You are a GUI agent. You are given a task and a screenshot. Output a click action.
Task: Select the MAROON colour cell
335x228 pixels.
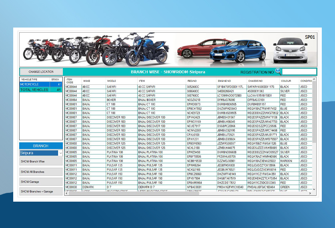(x=289, y=161)
